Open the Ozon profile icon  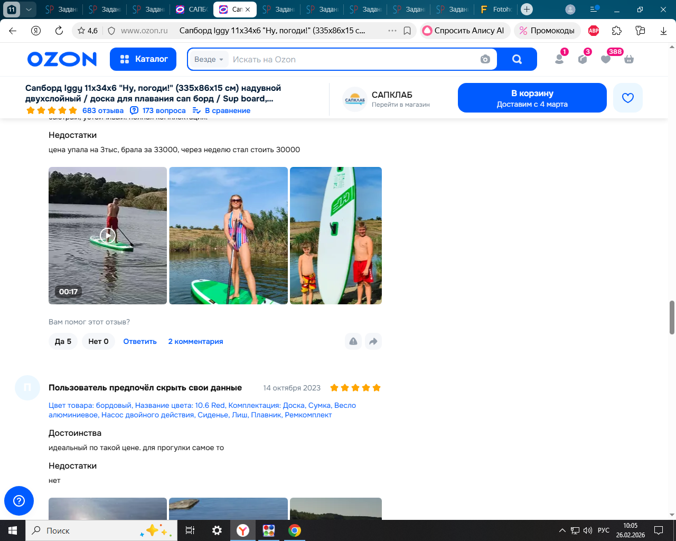coord(559,59)
